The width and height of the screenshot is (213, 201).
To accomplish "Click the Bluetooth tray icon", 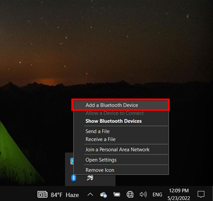I will pos(74,178).
